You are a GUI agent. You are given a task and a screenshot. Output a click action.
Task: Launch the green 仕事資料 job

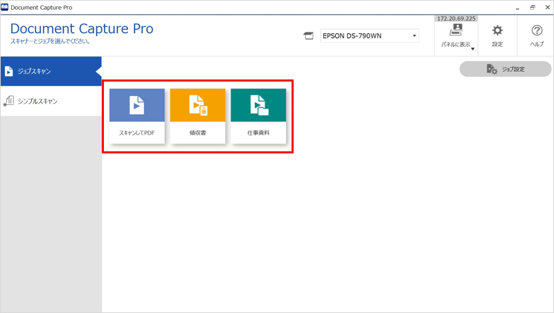click(258, 115)
